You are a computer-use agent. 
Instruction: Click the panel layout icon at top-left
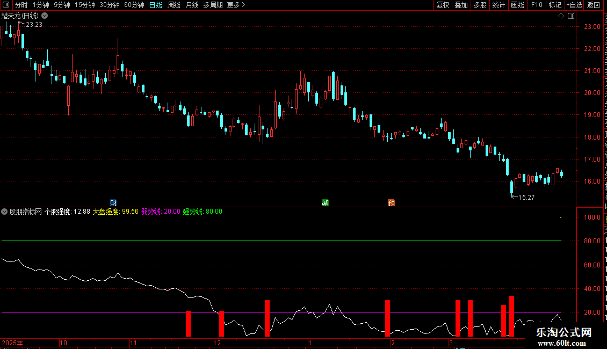[6, 5]
